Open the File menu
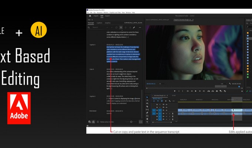 tap(88, 13)
